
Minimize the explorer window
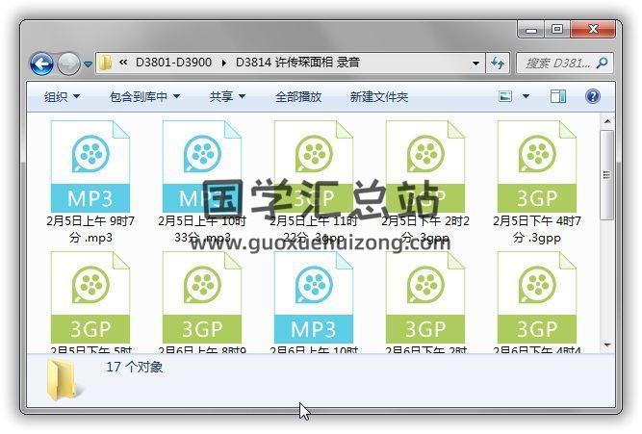[x=531, y=30]
